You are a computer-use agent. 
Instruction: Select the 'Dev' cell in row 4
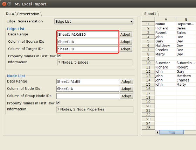point(186,37)
